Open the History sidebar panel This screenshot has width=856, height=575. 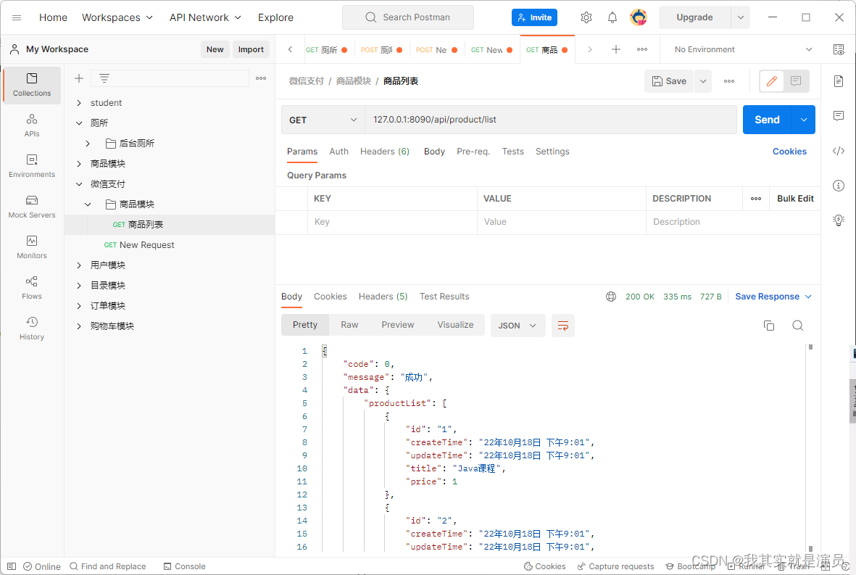(x=32, y=328)
